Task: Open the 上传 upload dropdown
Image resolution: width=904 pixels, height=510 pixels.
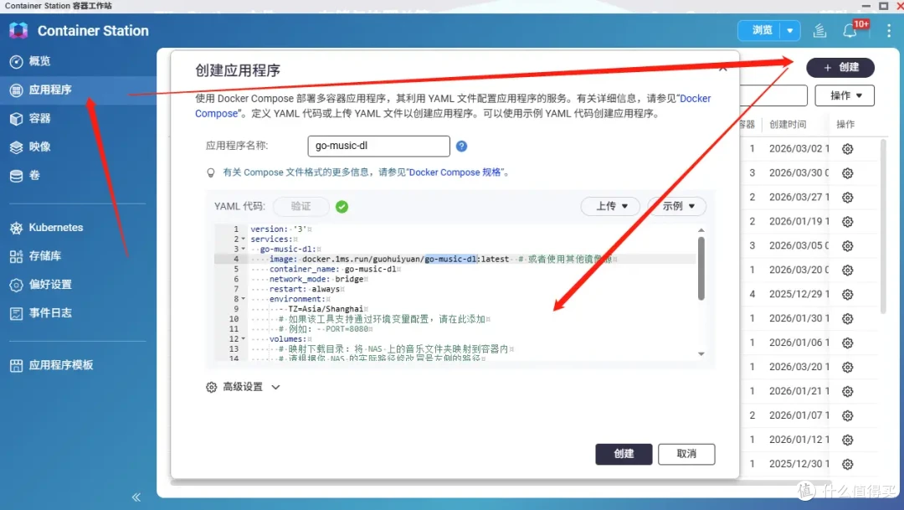Action: (x=610, y=206)
